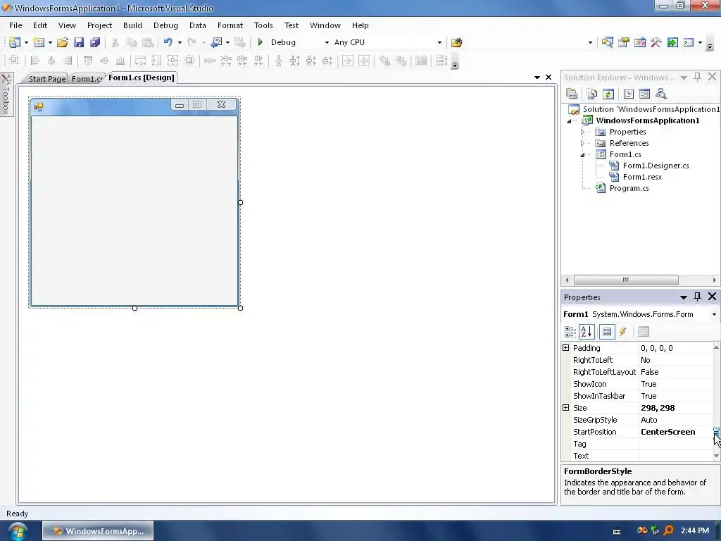Expand the References node in Solution Explorer
Image resolution: width=721 pixels, height=541 pixels.
[x=582, y=143]
